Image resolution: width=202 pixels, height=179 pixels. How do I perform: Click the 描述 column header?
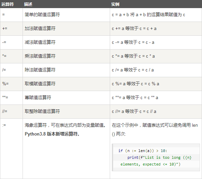pyautogui.click(x=28, y=4)
